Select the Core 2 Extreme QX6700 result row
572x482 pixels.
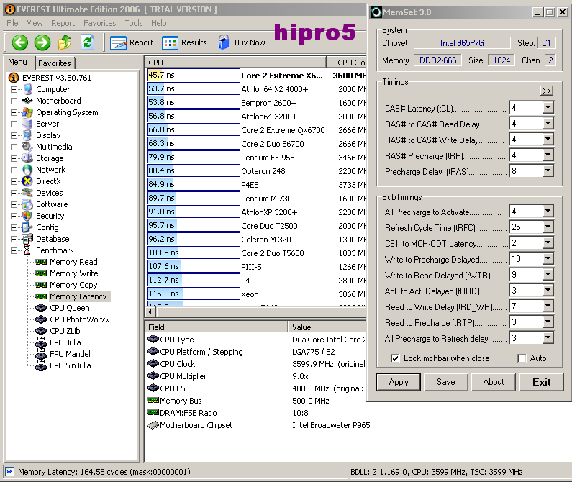click(x=256, y=130)
